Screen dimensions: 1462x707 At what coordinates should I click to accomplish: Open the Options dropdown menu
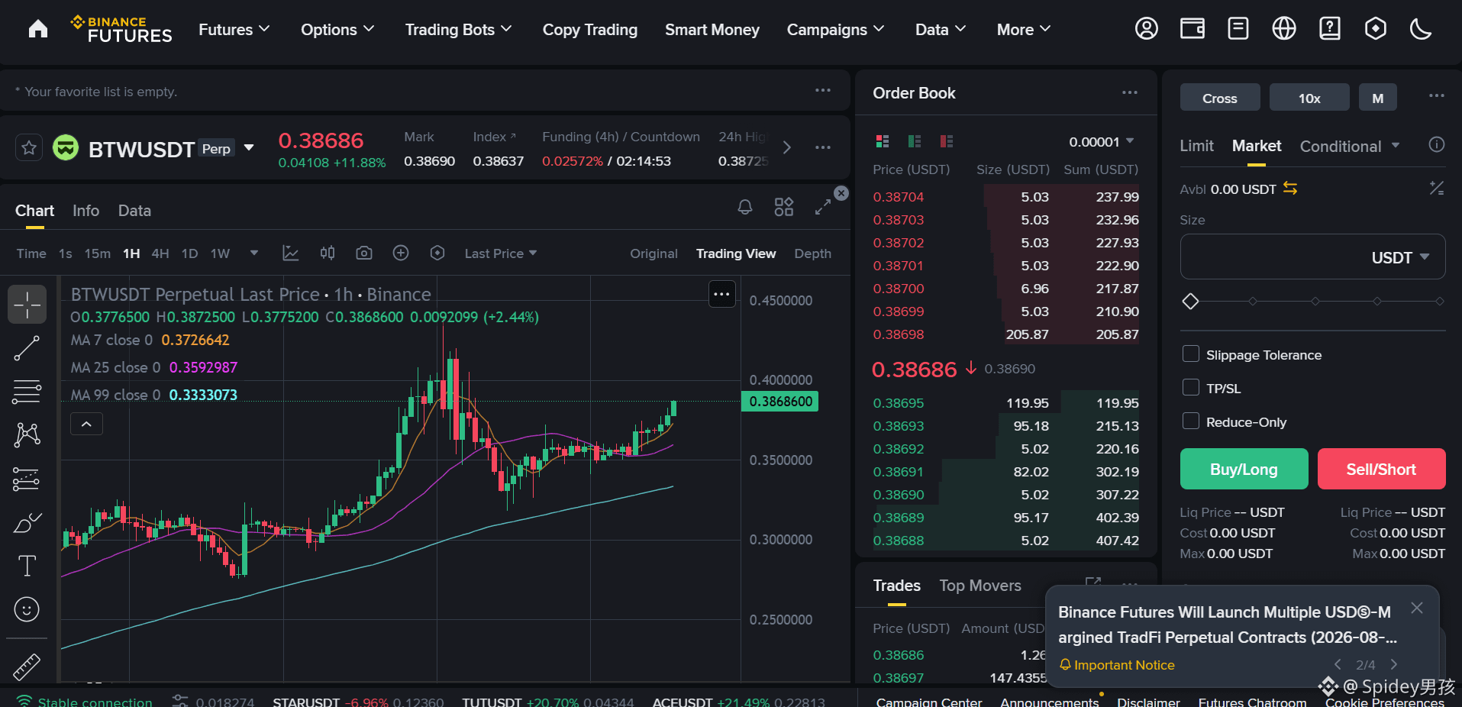[337, 30]
